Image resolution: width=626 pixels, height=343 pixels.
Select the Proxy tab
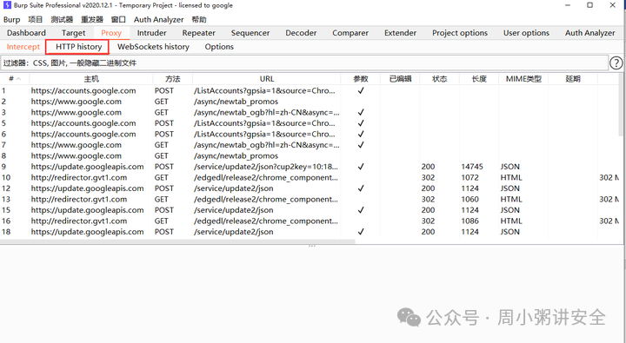(111, 33)
